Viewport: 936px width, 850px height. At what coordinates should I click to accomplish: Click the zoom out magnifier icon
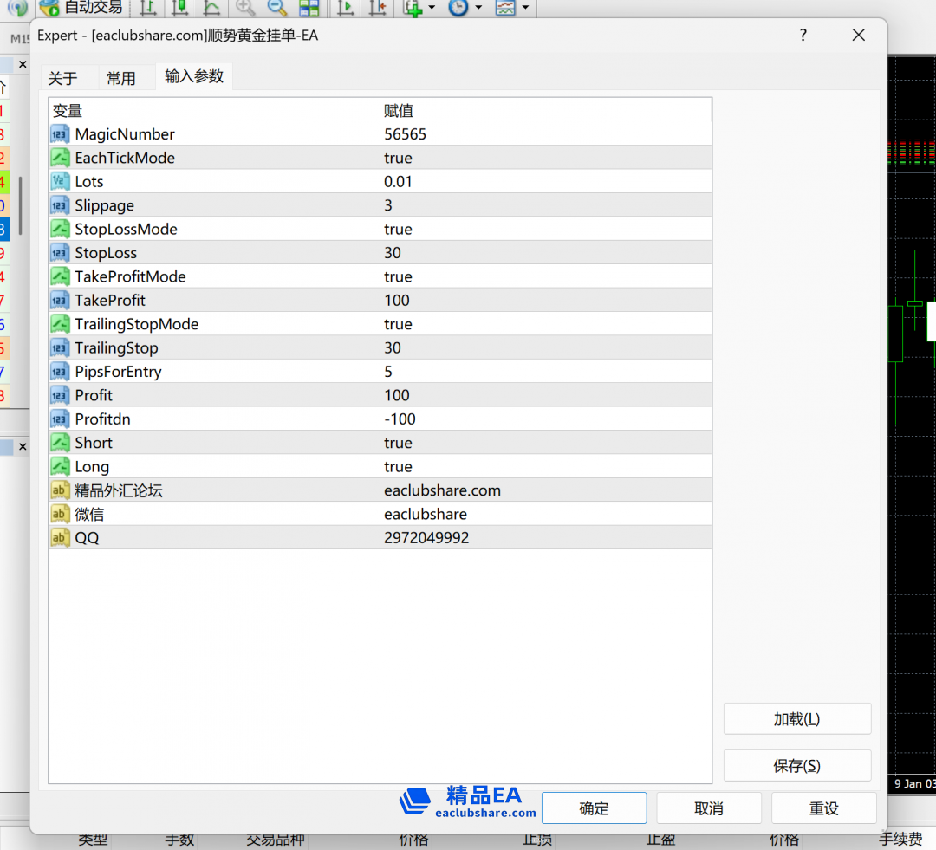(277, 8)
